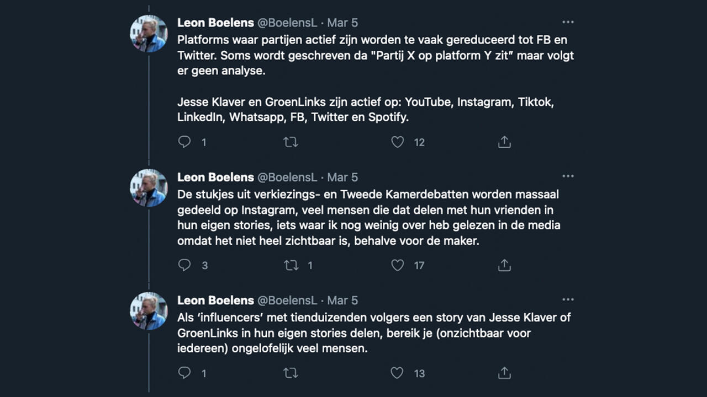The height and width of the screenshot is (397, 707).
Task: Reply to the tweet about platforms FB and Twitter
Action: pos(184,142)
